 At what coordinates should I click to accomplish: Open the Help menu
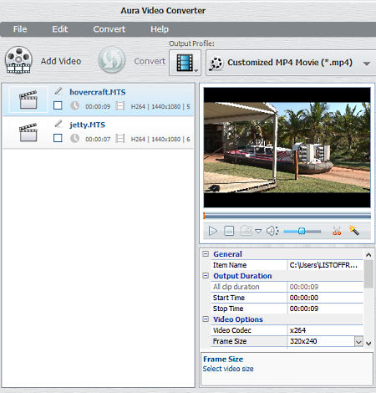pos(160,29)
